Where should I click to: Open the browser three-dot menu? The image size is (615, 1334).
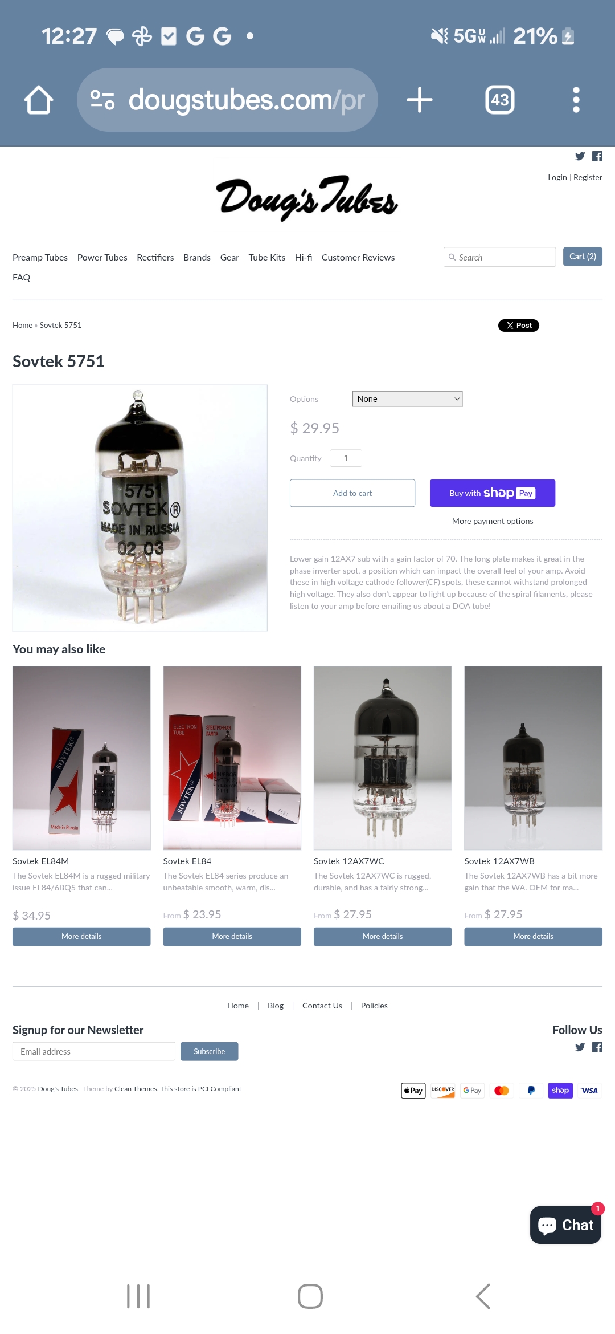coord(576,100)
